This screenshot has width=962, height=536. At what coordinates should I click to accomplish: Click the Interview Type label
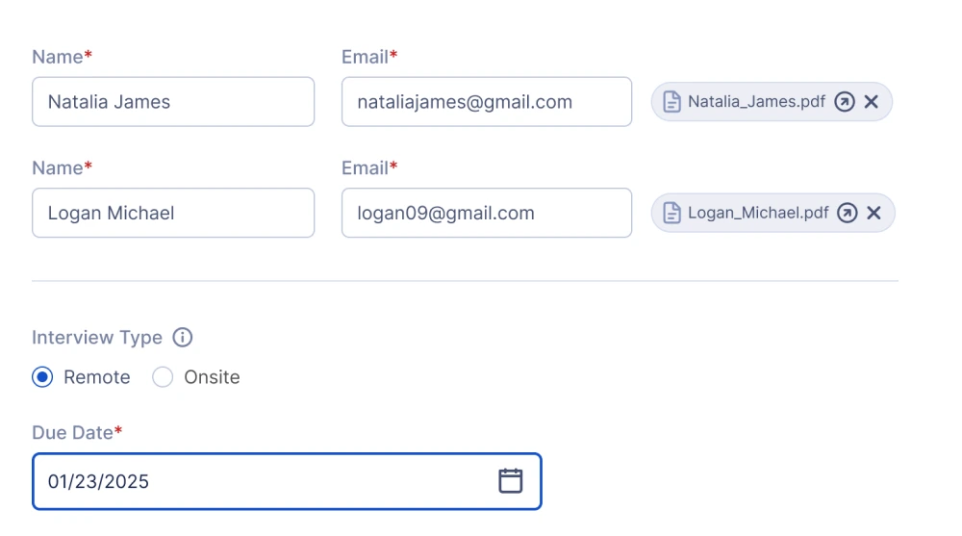pyautogui.click(x=97, y=338)
